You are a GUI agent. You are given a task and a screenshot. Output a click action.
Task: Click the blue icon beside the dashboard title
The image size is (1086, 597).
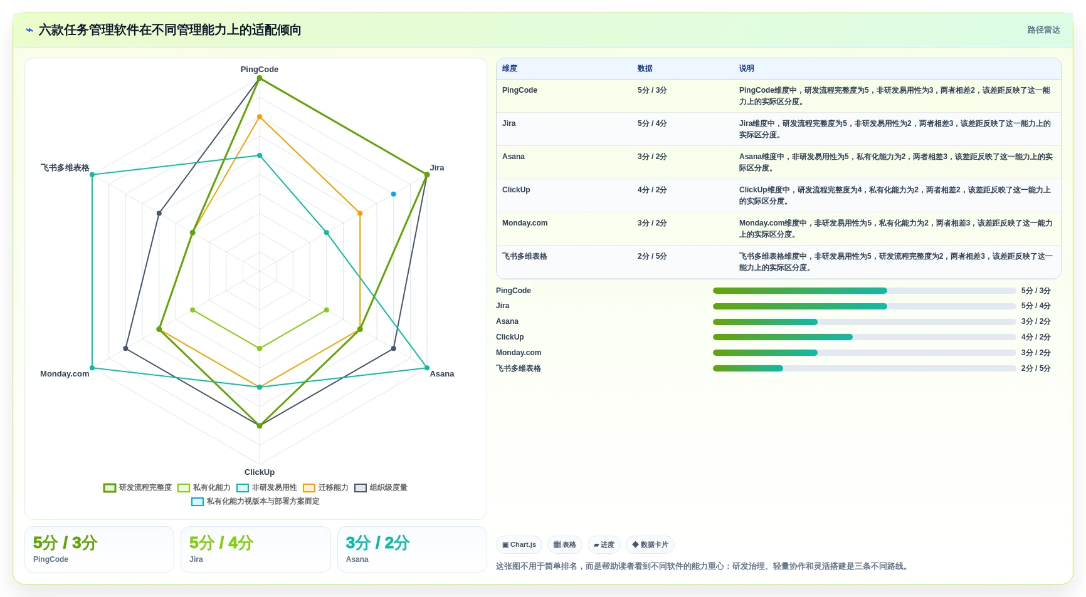pos(29,30)
